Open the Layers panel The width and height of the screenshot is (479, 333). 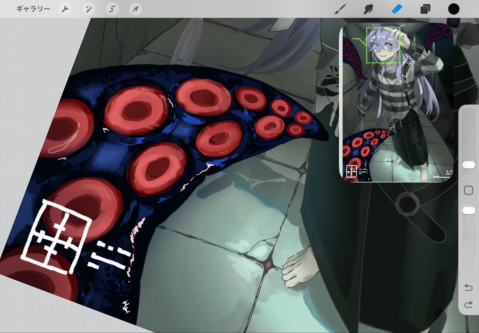[x=425, y=9]
